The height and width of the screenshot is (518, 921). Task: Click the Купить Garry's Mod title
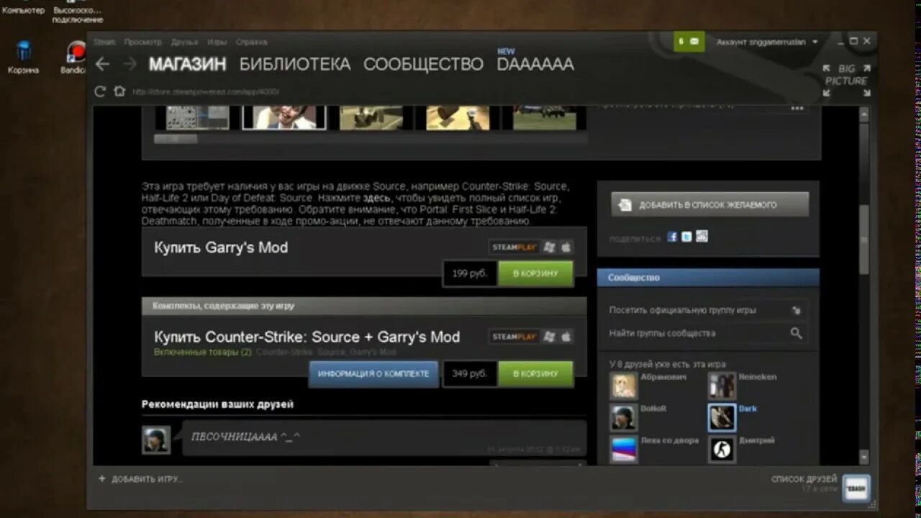(221, 247)
